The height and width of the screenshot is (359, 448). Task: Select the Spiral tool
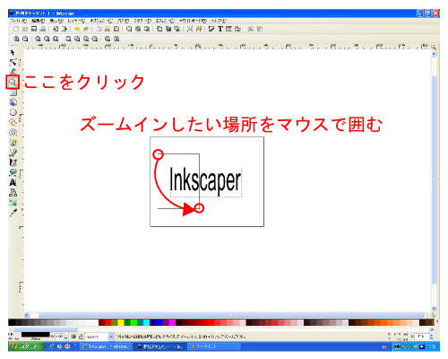(x=13, y=132)
